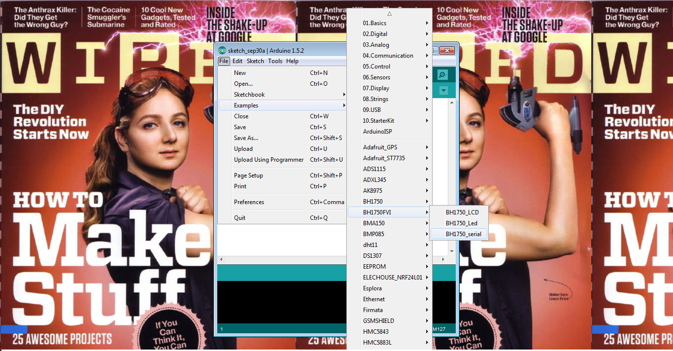Open Page Setup menu entry
673x351 pixels.
(282, 175)
